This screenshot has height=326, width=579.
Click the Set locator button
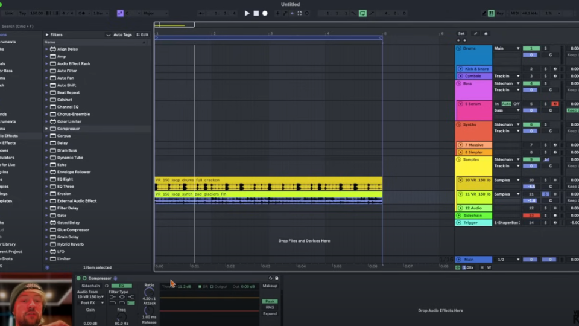[461, 34]
